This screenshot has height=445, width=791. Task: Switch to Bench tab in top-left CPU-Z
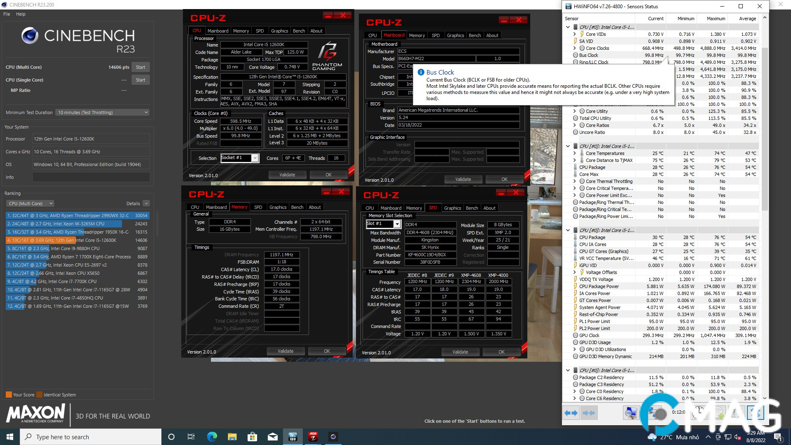(299, 31)
